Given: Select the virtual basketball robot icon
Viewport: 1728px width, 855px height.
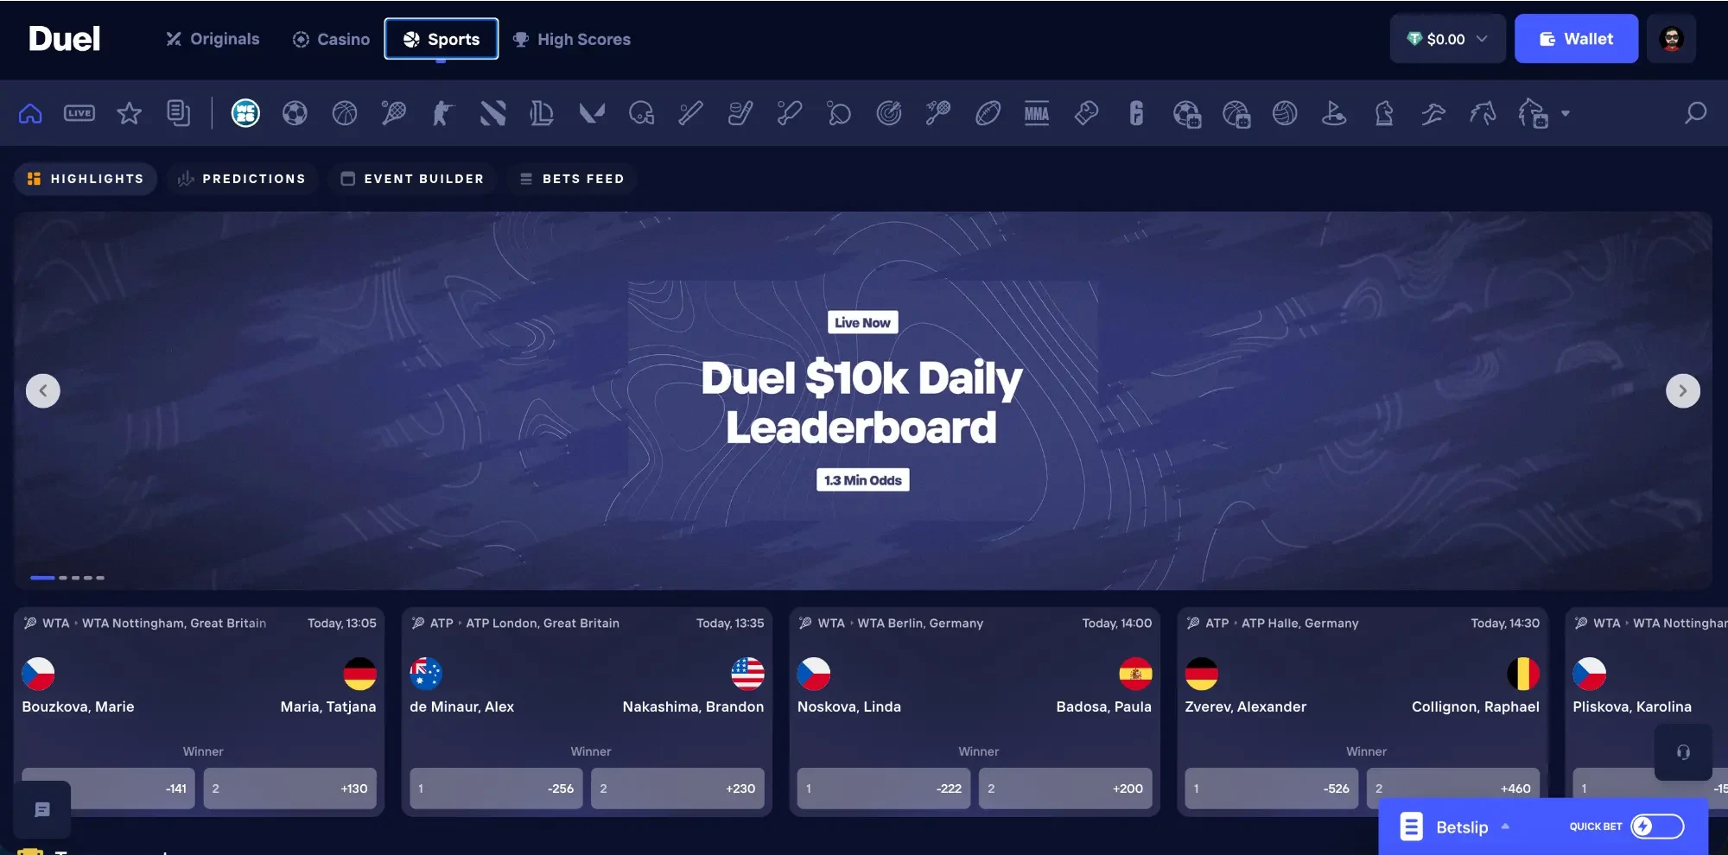Looking at the screenshot, I should [1236, 113].
